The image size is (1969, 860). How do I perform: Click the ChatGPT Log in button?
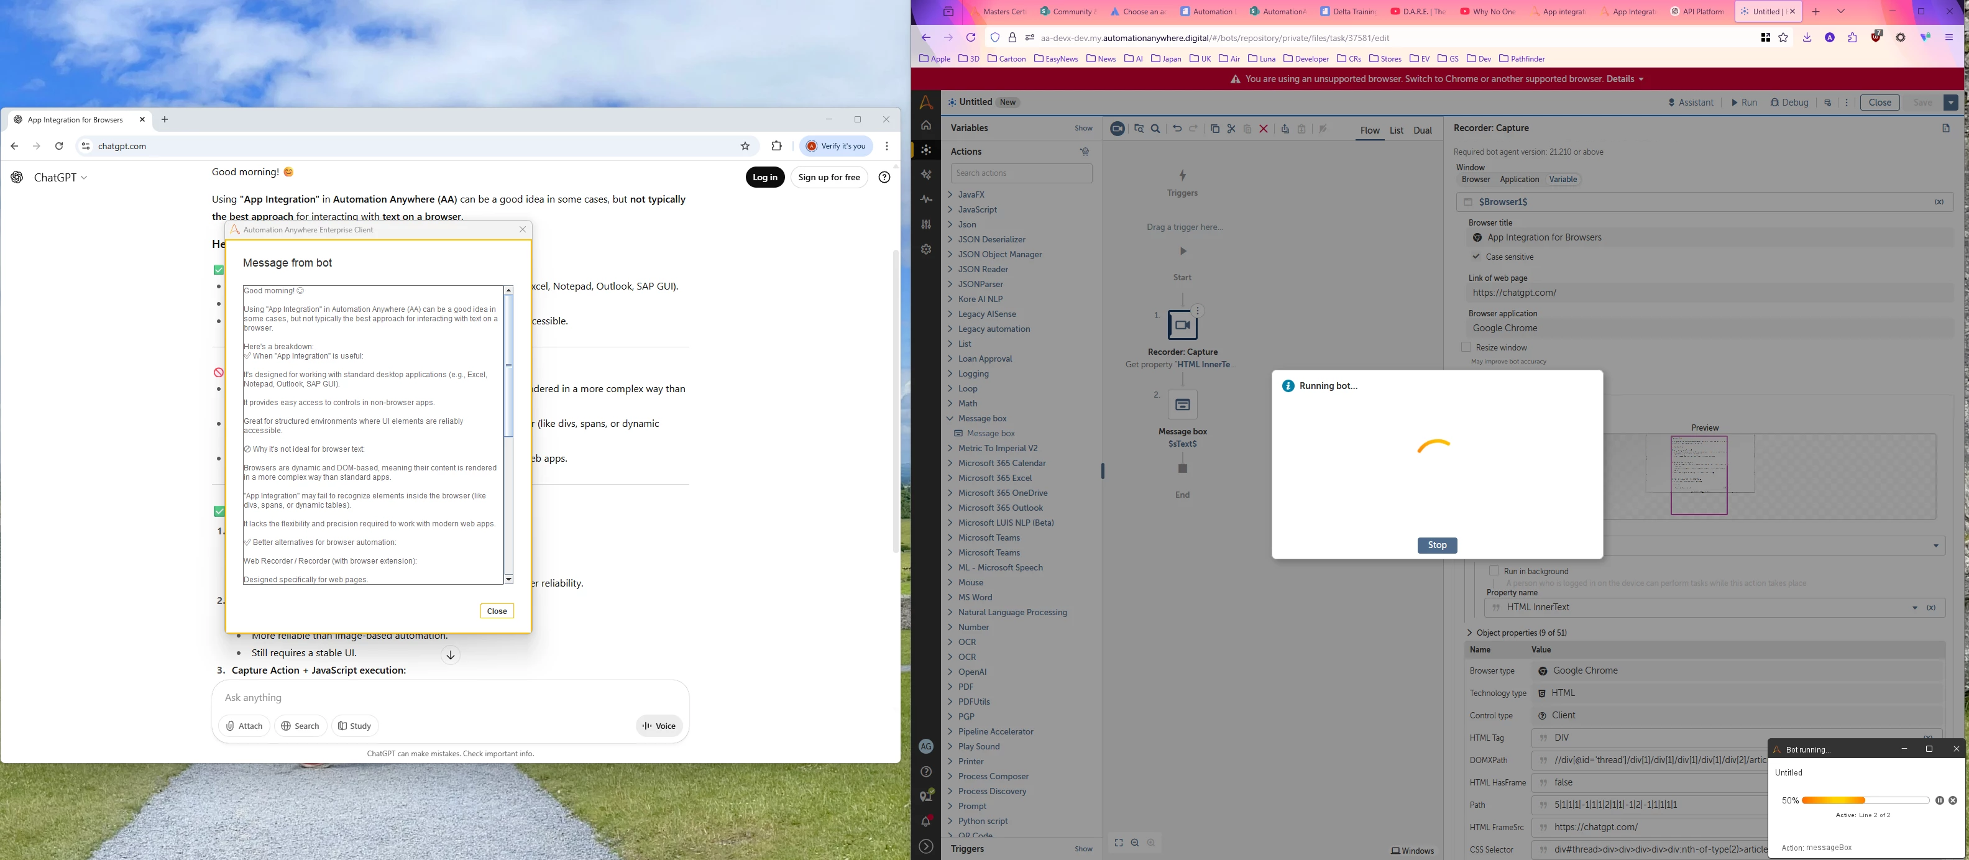click(x=764, y=177)
